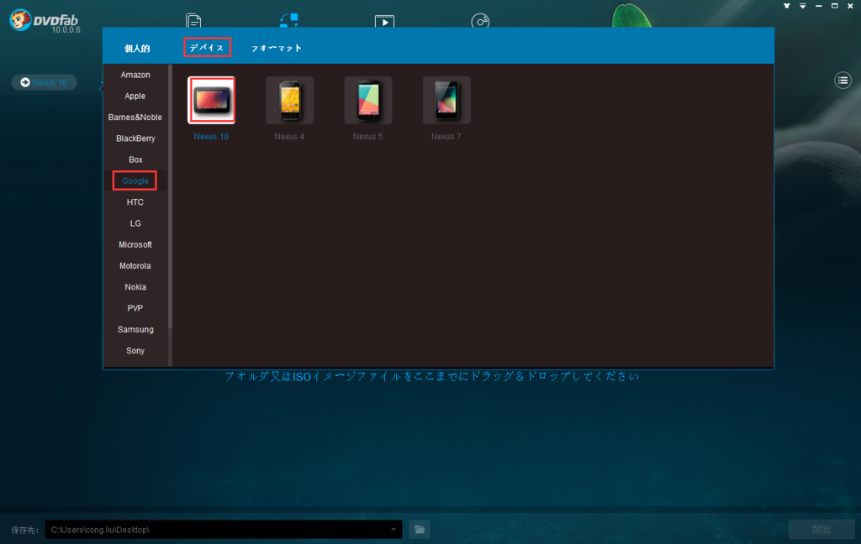
Task: Click the save path input field
Action: [x=224, y=530]
